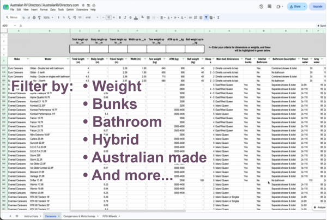
Task: Open version history clock icon
Action: [x=261, y=7]
